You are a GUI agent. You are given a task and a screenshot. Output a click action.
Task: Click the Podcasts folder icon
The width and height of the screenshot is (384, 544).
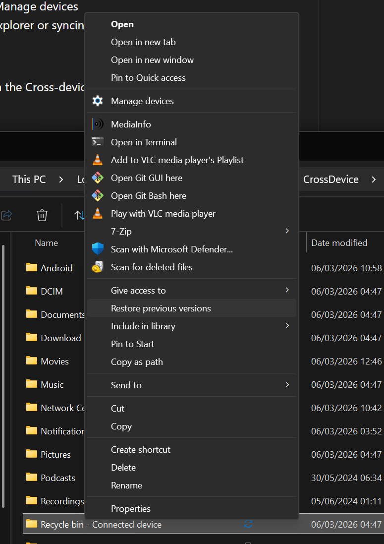coord(32,478)
